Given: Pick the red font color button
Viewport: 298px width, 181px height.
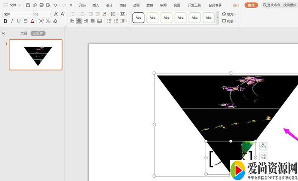Looking at the screenshot, I should click(32, 21).
